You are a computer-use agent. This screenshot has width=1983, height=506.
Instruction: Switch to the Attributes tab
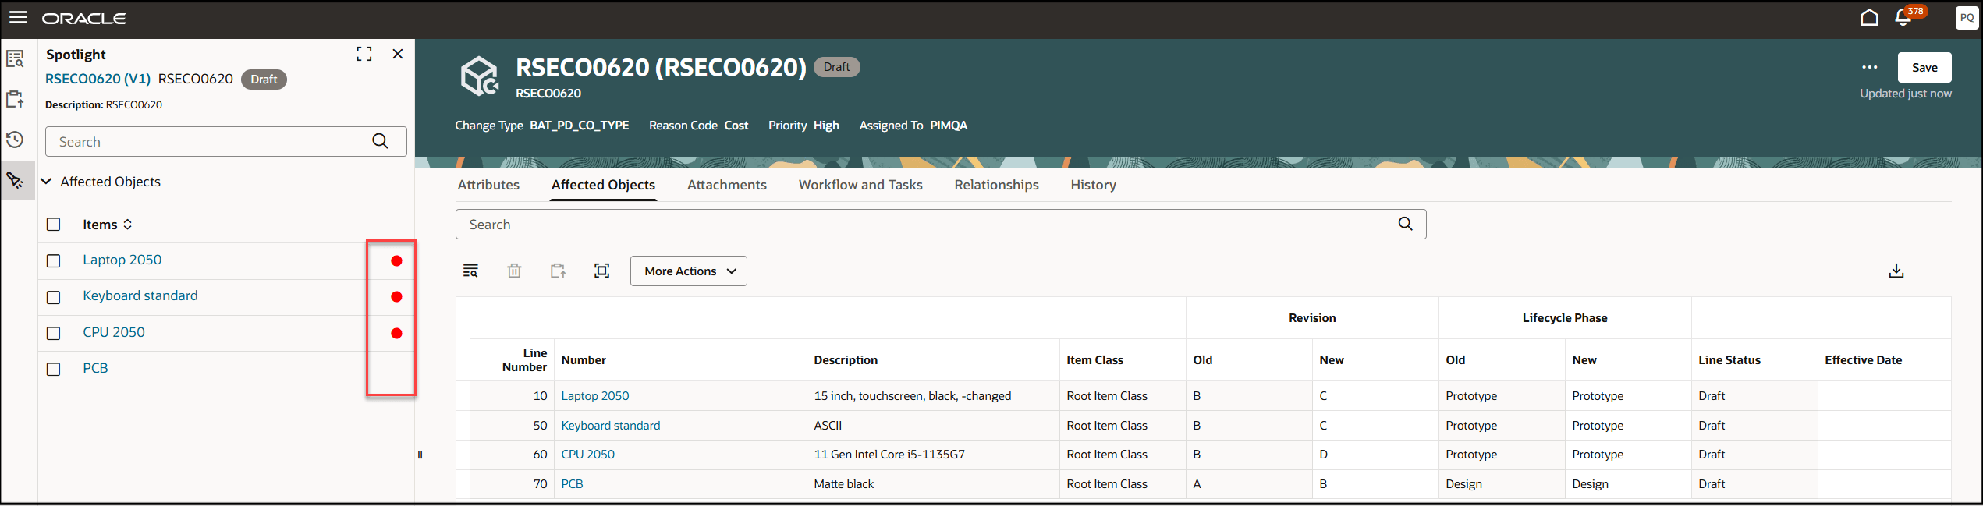488,185
